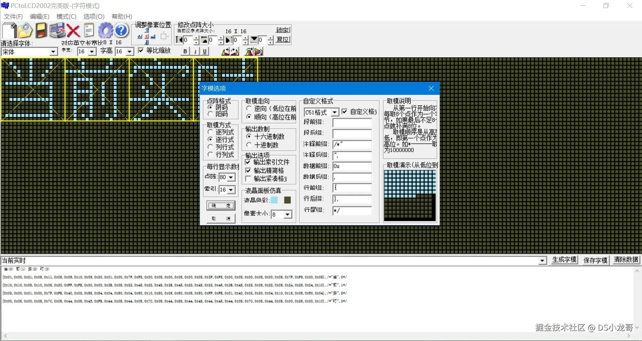Click the save-to-disk toolbar icon
The image size is (642, 341).
pyautogui.click(x=41, y=30)
